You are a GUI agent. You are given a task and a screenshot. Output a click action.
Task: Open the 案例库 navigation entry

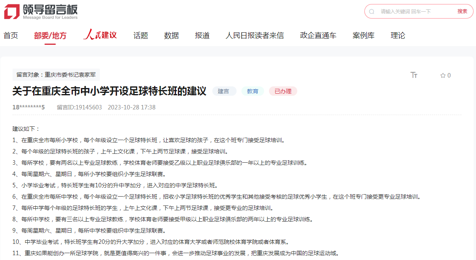pos(364,35)
